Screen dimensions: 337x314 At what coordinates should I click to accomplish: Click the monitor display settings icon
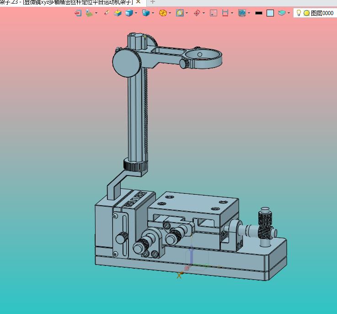click(x=242, y=13)
